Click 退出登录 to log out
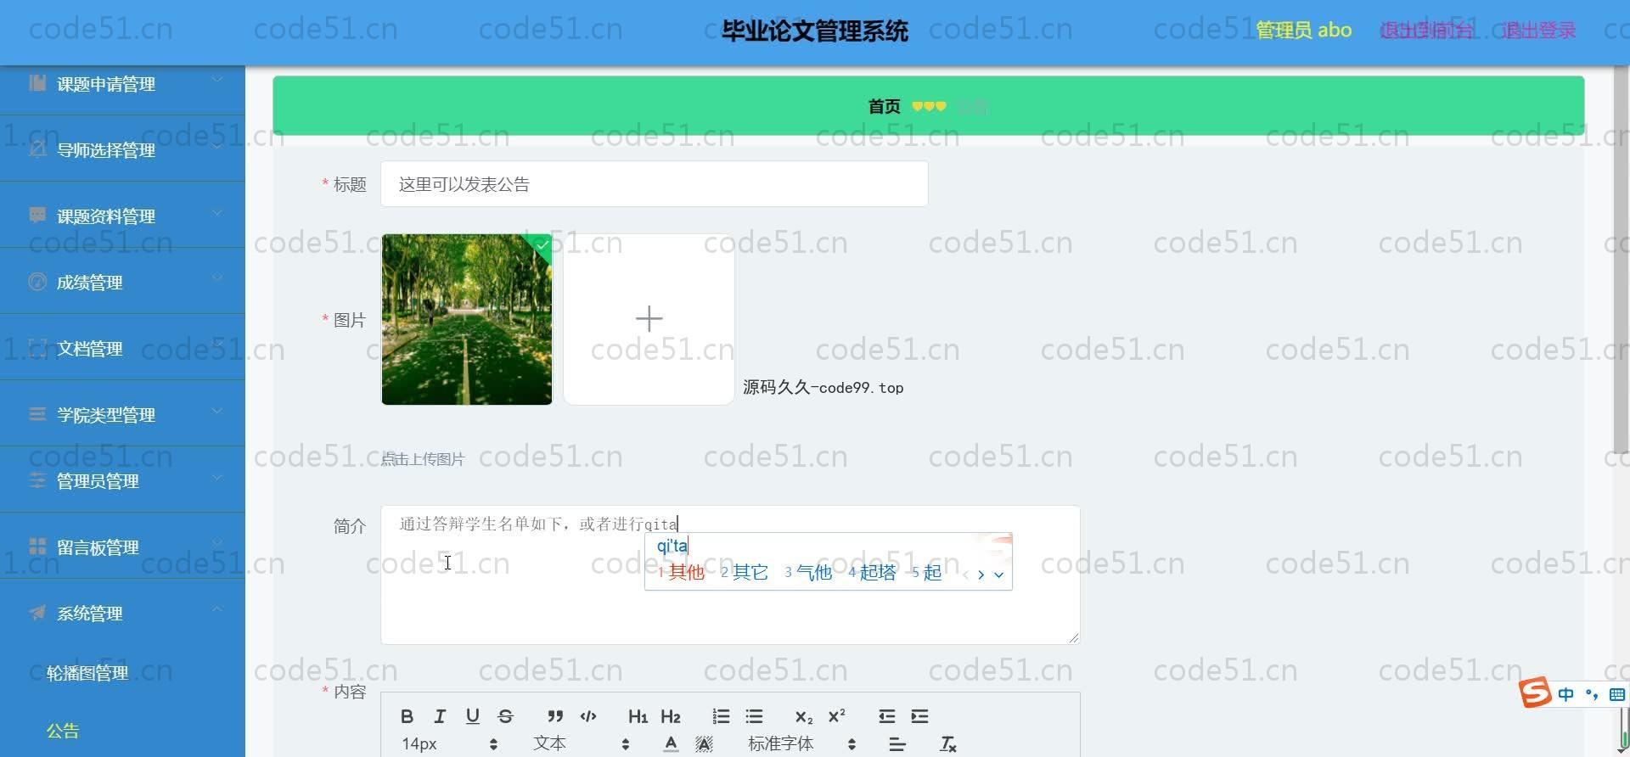 pyautogui.click(x=1538, y=31)
